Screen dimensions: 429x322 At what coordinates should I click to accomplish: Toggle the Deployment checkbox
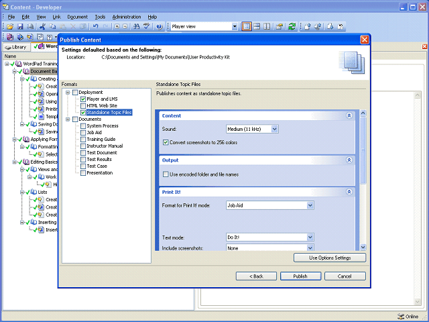point(75,93)
